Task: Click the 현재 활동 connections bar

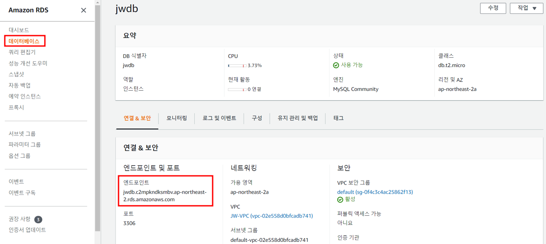Action: click(237, 89)
